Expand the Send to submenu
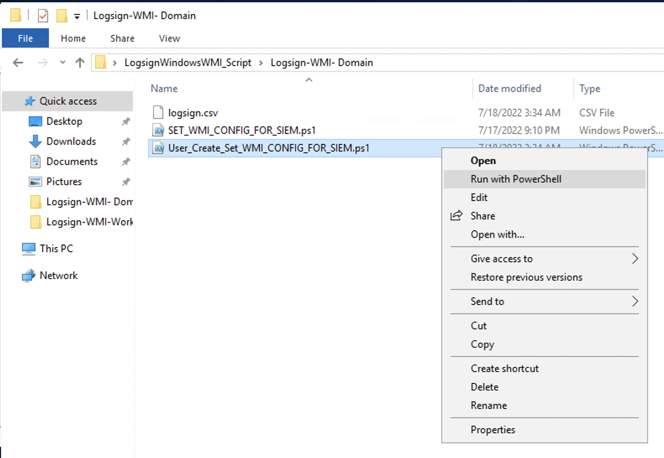Screen dimensions: 664x458 [544, 302]
